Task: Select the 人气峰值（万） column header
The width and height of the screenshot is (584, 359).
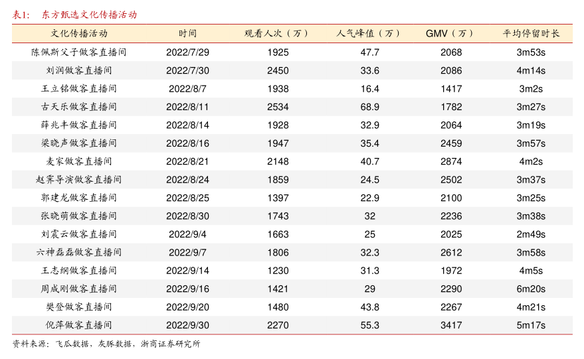Action: click(x=369, y=33)
